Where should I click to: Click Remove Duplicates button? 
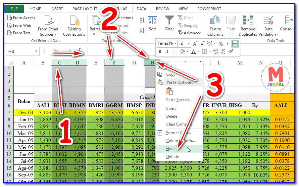pyautogui.click(x=248, y=26)
